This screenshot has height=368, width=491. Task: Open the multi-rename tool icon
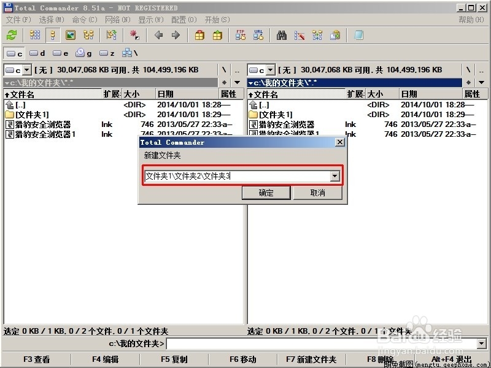pyautogui.click(x=300, y=35)
